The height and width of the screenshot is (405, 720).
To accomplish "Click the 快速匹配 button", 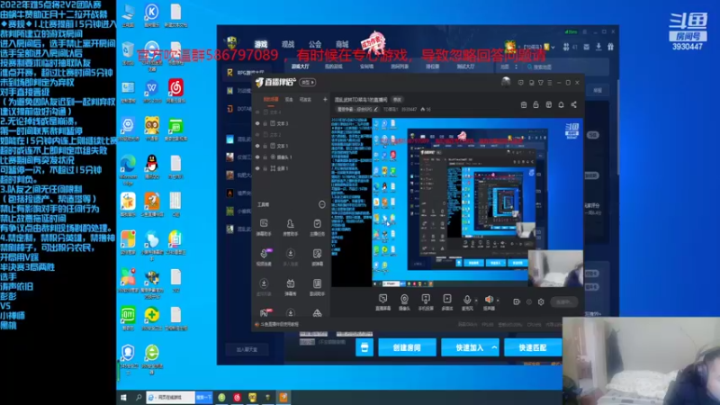I will (533, 347).
